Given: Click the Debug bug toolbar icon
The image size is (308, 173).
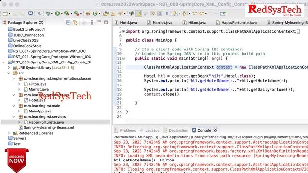Looking at the screenshot, I should coord(48,13).
